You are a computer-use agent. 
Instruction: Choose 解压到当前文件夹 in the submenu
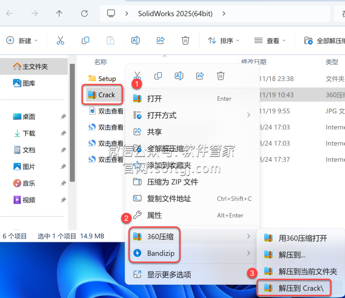302,271
